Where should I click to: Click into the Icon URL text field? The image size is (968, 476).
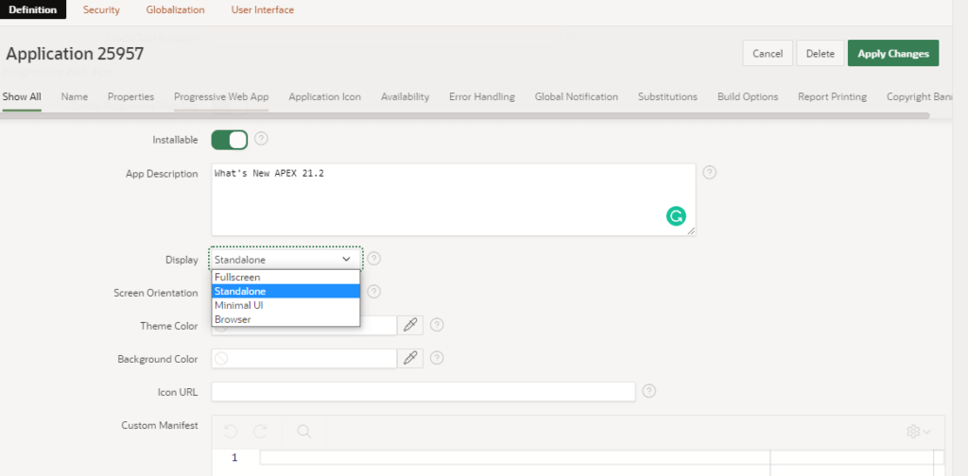423,391
